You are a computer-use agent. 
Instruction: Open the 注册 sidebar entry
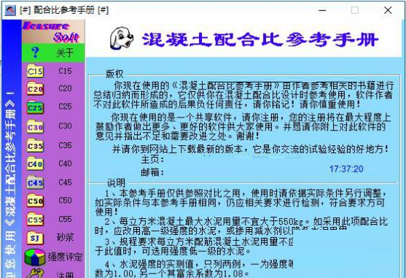pos(65,274)
